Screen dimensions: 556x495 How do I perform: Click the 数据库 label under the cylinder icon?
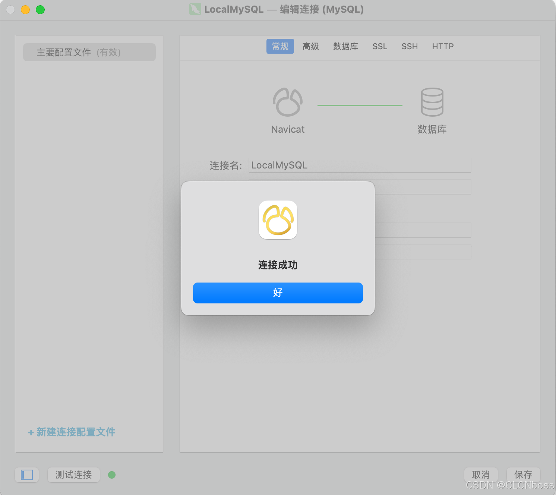coord(432,129)
